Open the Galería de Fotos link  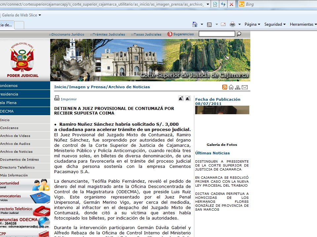(x=222, y=145)
